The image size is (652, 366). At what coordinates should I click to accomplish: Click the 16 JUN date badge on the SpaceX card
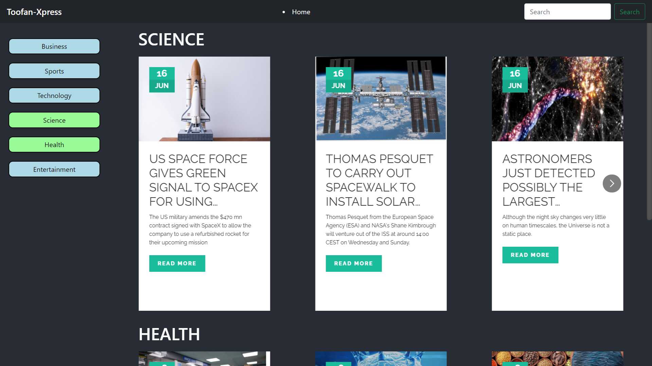pos(162,80)
